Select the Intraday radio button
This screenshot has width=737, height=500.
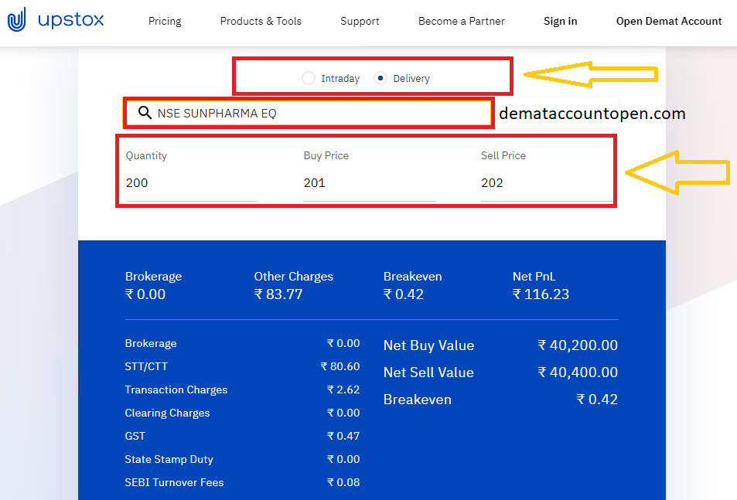point(309,78)
